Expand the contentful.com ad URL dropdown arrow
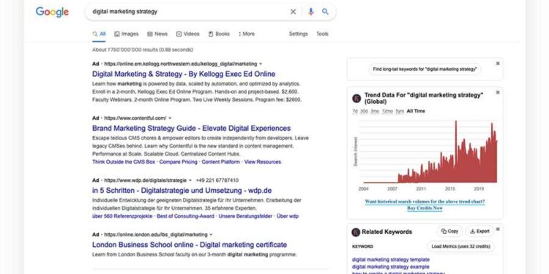The width and height of the screenshot is (549, 274). 170,118
